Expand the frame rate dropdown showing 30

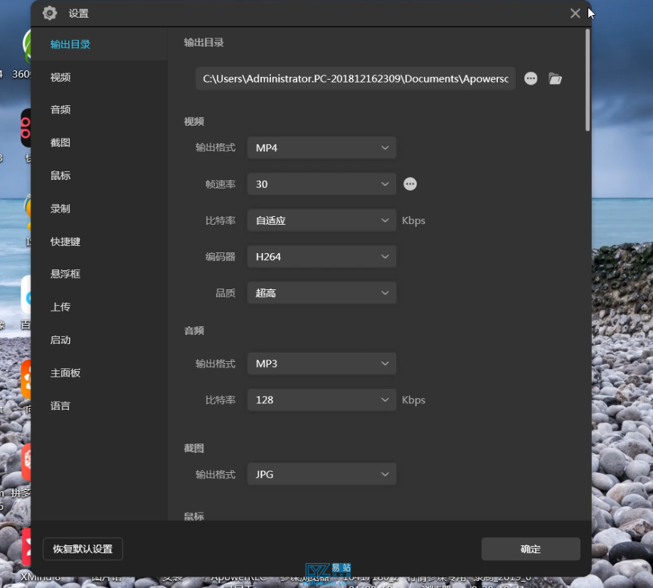(321, 183)
